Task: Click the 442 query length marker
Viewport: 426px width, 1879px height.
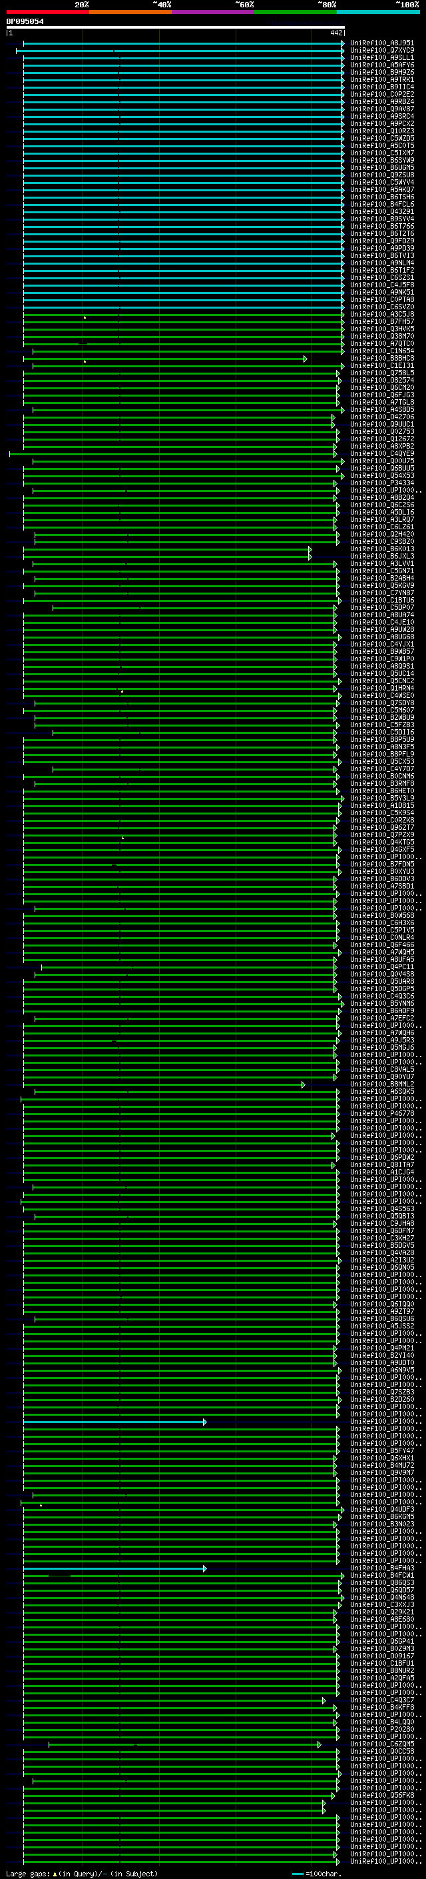Action: [x=335, y=33]
